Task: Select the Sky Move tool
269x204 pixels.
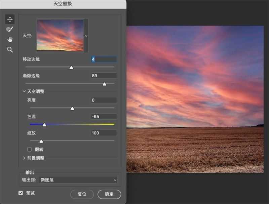Action: click(x=10, y=19)
